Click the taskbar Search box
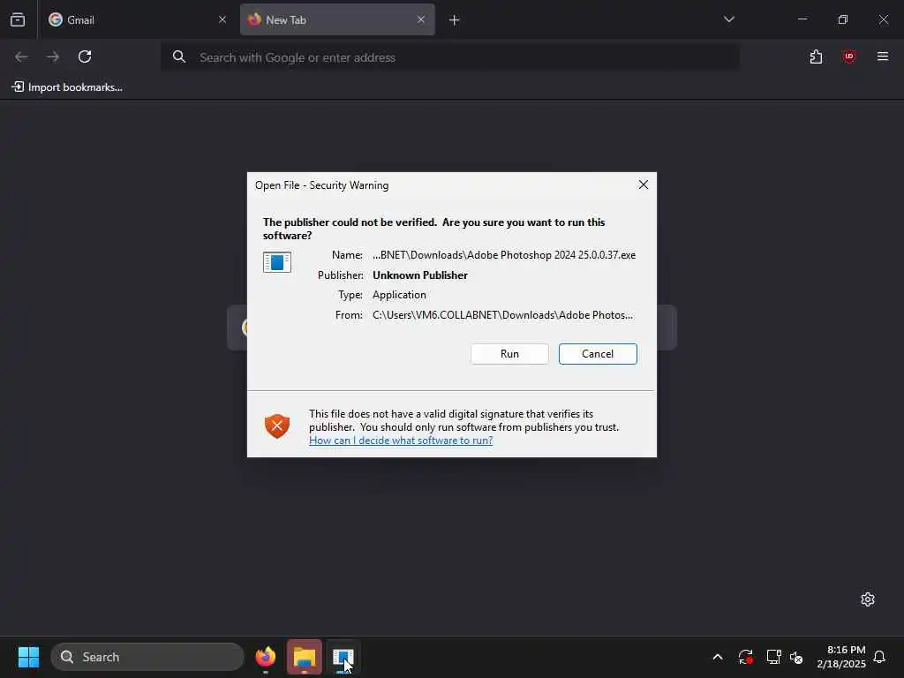 (x=147, y=657)
